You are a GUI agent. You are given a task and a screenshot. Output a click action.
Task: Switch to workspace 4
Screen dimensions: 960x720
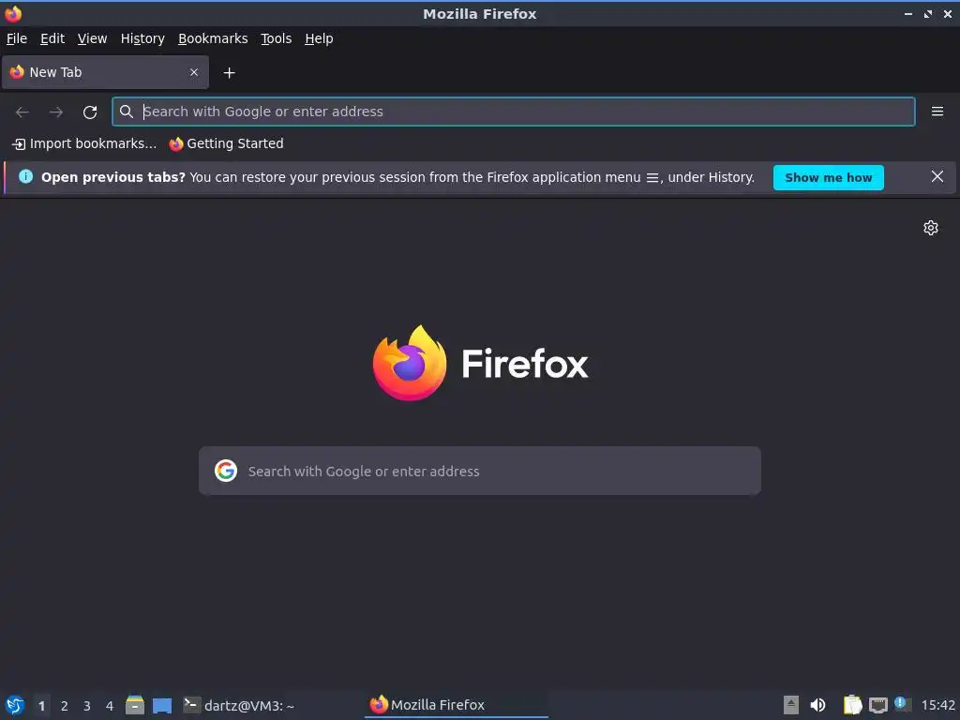[x=110, y=706]
